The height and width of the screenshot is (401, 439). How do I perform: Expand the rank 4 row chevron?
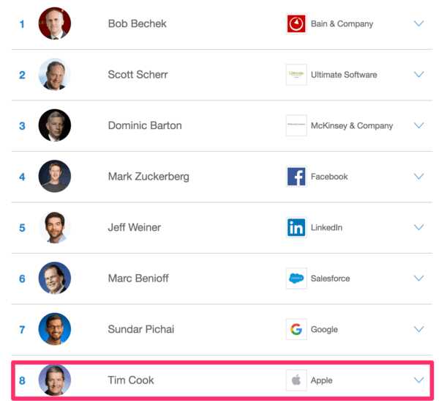pyautogui.click(x=419, y=177)
